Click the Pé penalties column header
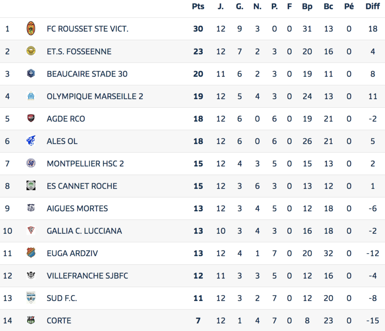 coord(349,6)
